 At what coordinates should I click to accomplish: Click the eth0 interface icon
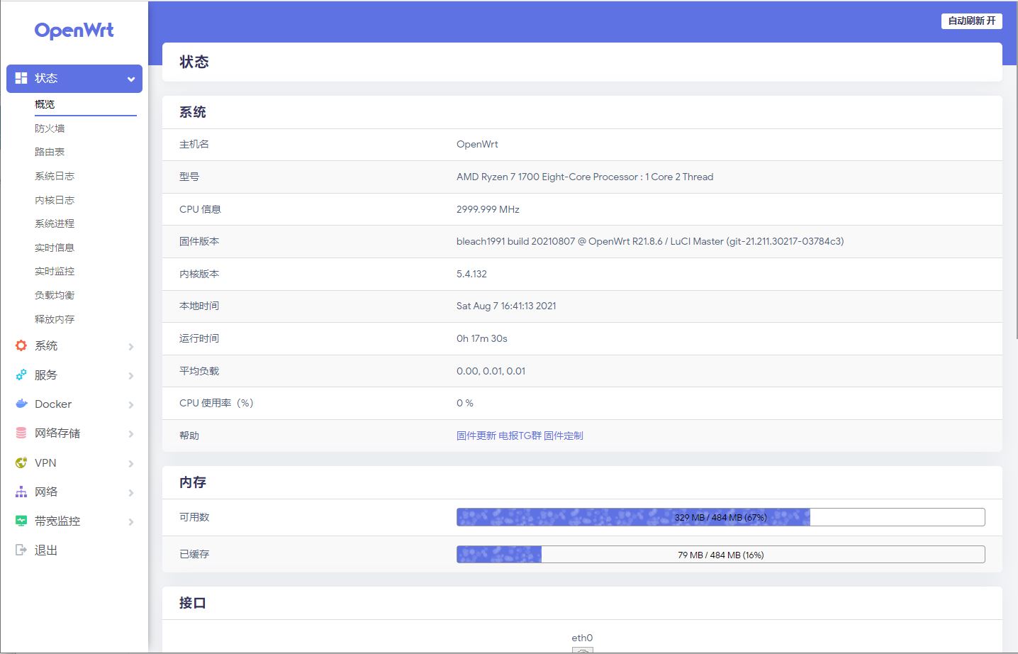point(583,650)
